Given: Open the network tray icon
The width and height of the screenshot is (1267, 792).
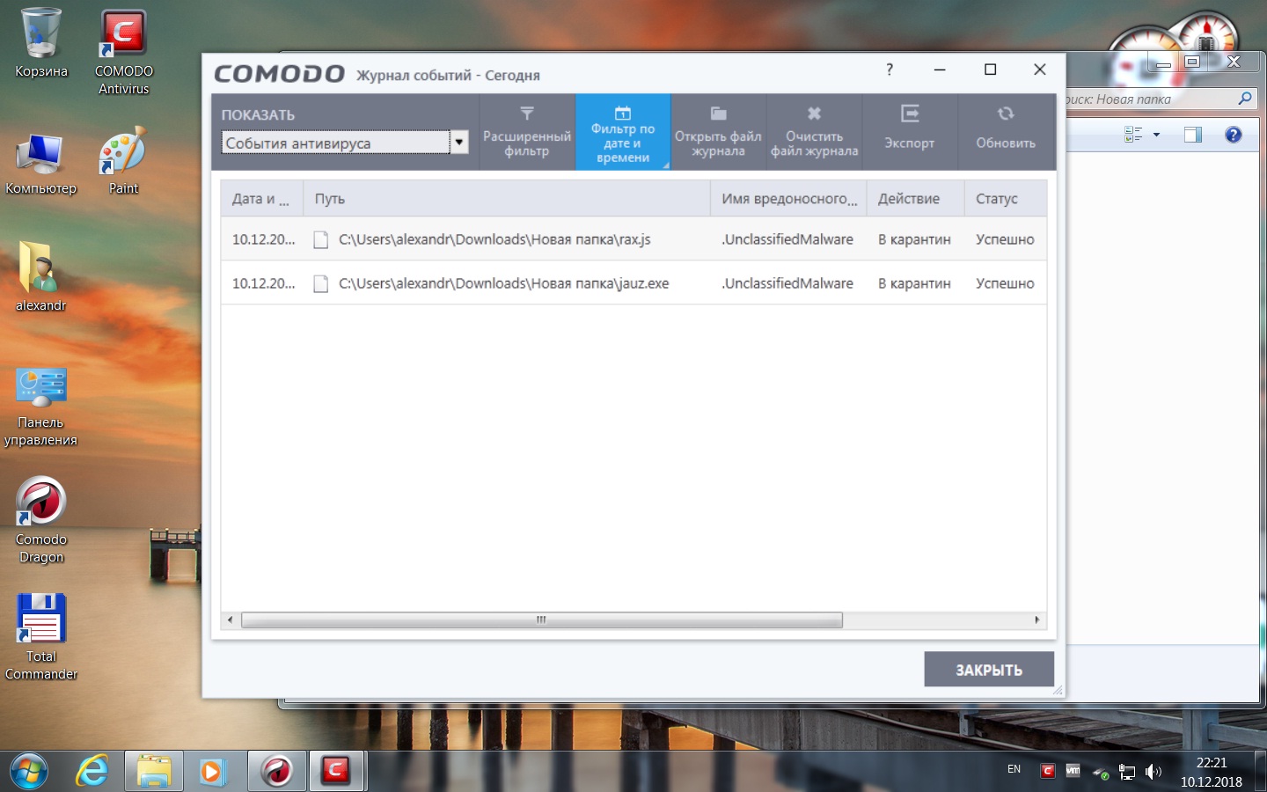Looking at the screenshot, I should click(x=1127, y=773).
